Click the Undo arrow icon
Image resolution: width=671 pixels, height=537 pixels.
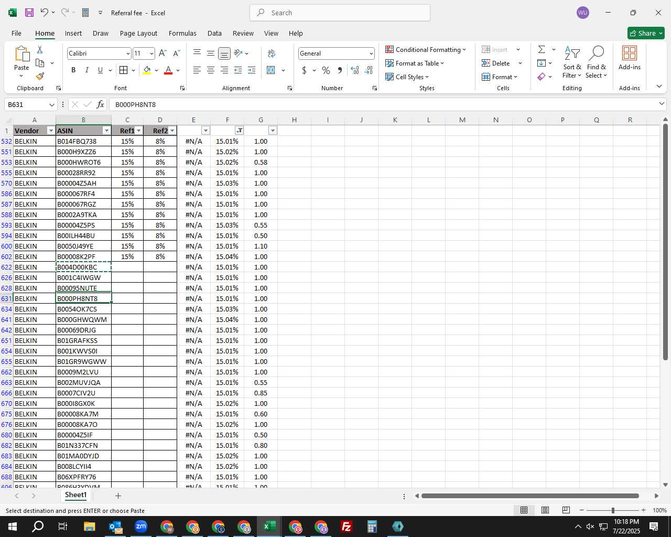[x=45, y=13]
